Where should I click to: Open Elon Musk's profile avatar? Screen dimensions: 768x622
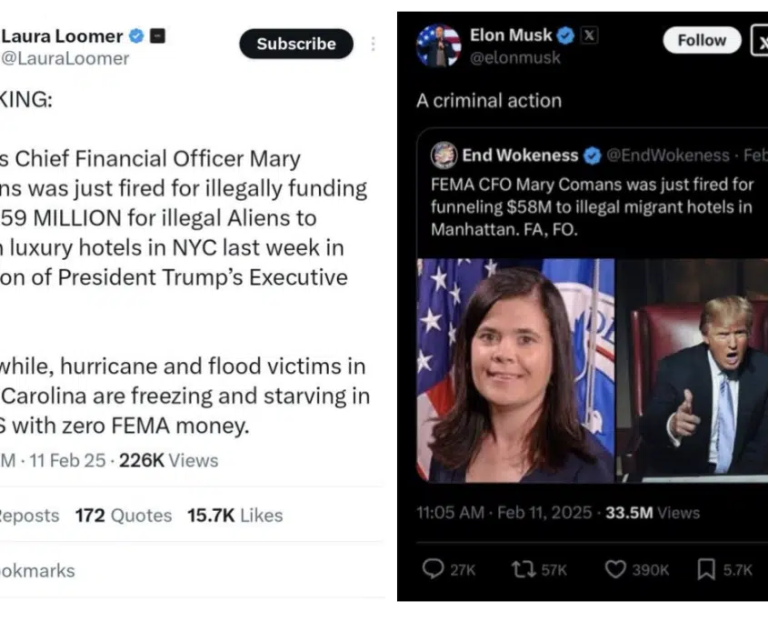click(x=438, y=45)
